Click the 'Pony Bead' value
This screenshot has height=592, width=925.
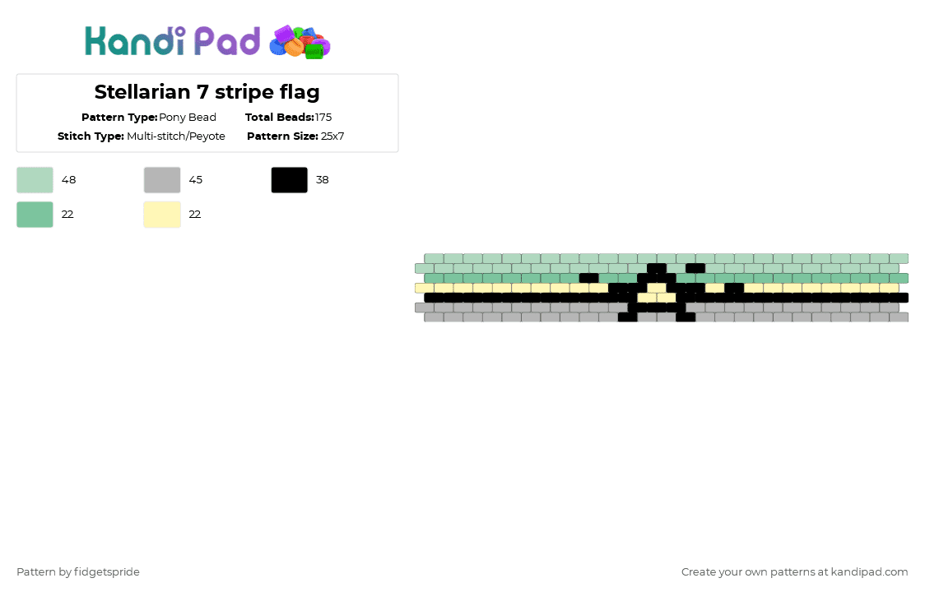(188, 118)
